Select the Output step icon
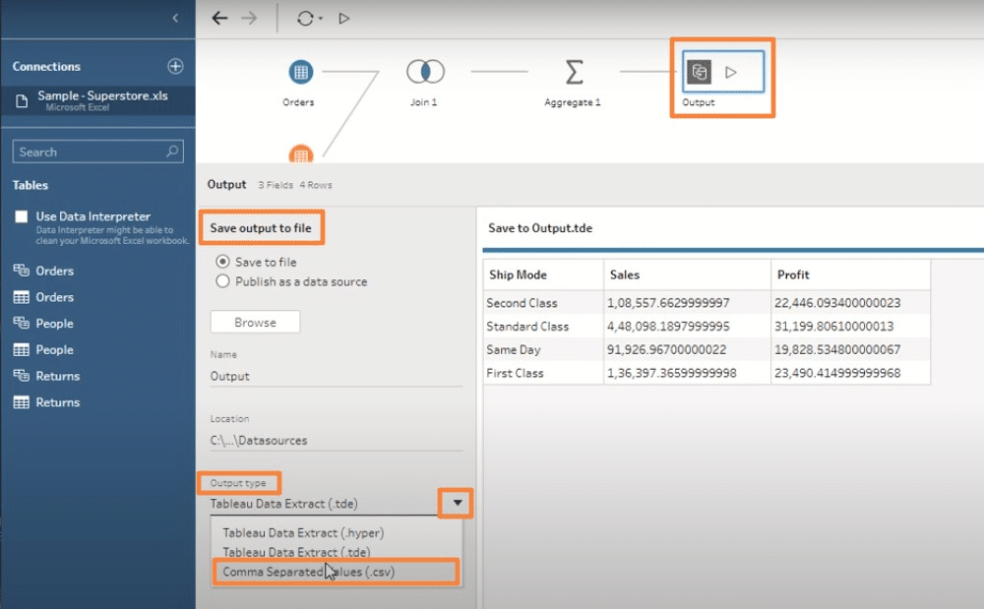This screenshot has width=984, height=609. pos(699,72)
